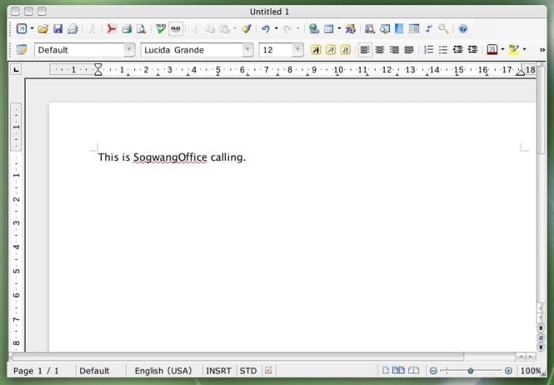Open the Styles and Formatting window
Screen dimensions: 554x385
pos(21,49)
